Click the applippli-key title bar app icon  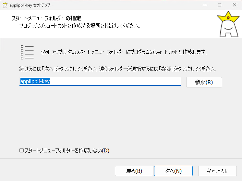(5, 5)
